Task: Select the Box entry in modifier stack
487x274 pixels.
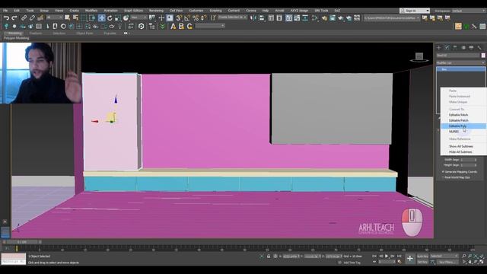Action: coord(460,69)
